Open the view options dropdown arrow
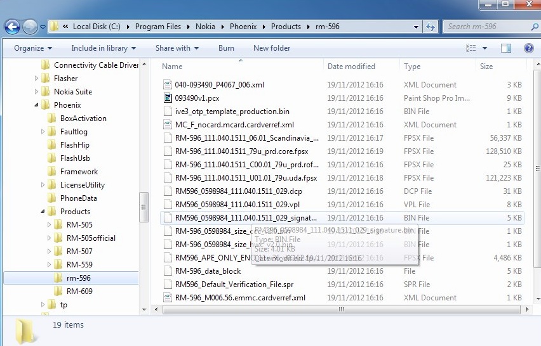Screen dimensions: 541x346 point(484,48)
